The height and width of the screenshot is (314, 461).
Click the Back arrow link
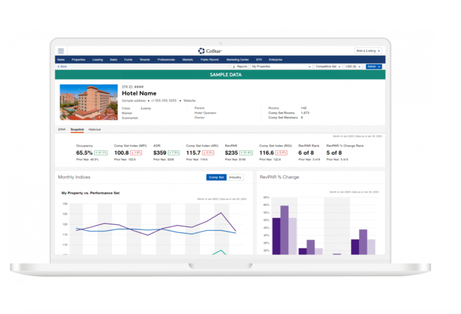coord(62,67)
